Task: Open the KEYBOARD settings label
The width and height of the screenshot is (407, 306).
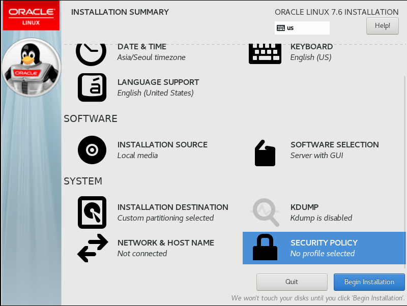Action: pyautogui.click(x=311, y=47)
